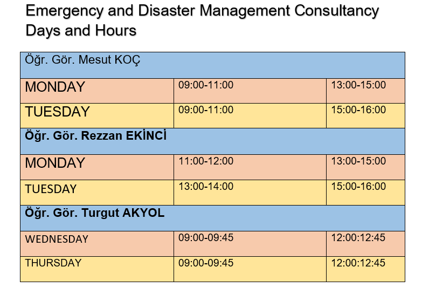Click the 11:00-12:00 time slot

pos(205,161)
